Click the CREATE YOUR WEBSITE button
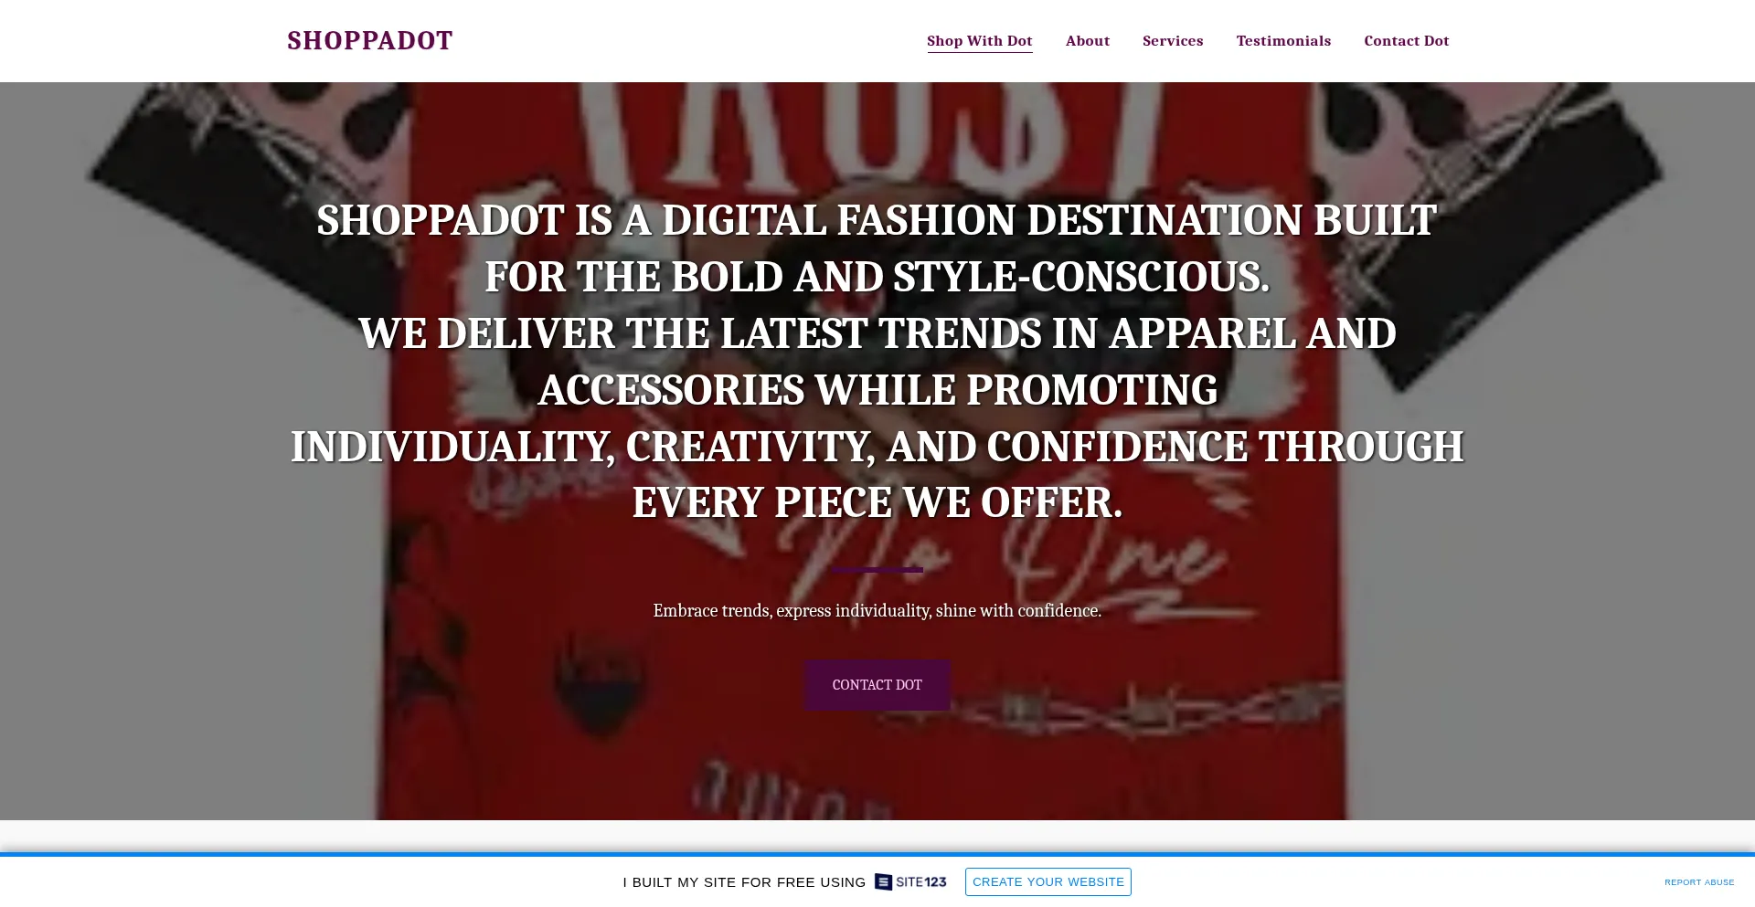Screen dimensions: 1755x907 tap(1048, 881)
